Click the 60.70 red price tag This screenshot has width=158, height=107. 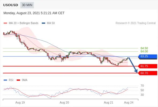148,73
